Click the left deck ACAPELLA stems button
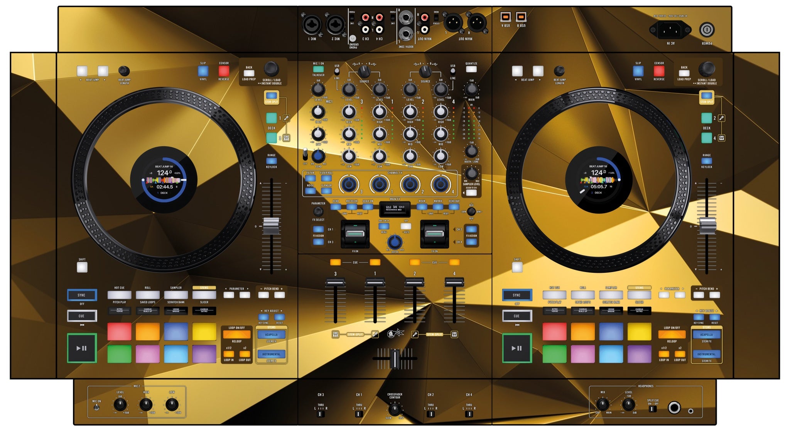Screen dimensions: 790x431 coord(271,335)
